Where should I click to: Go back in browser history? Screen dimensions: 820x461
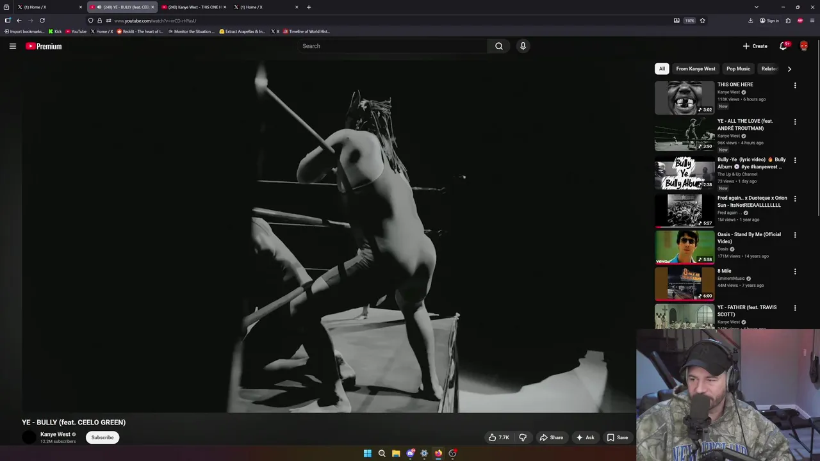click(x=19, y=20)
